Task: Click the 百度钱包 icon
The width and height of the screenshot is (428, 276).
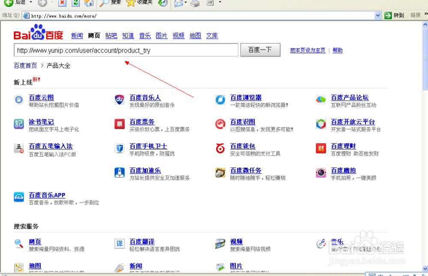Action: 220,148
